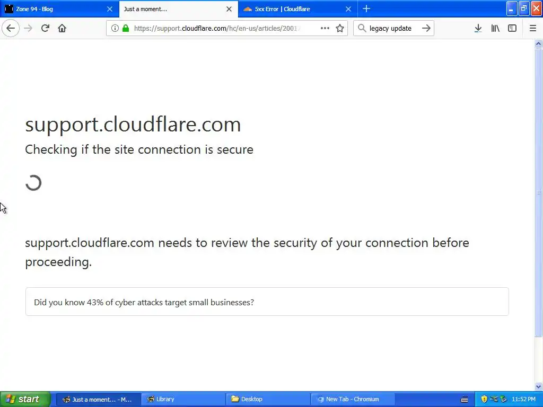Click the forward navigation arrow
Image resolution: width=543 pixels, height=407 pixels.
pyautogui.click(x=28, y=28)
